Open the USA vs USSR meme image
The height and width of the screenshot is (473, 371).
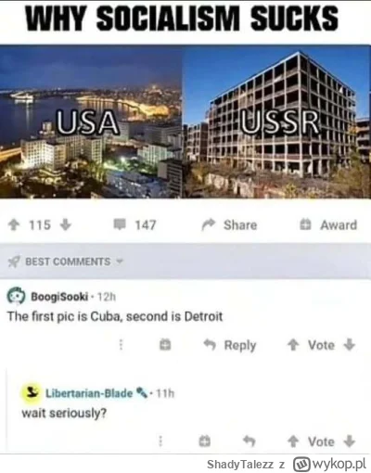click(185, 121)
